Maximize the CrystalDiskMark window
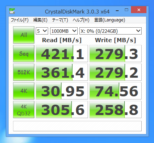The image size is (154, 143). pyautogui.click(x=126, y=10)
